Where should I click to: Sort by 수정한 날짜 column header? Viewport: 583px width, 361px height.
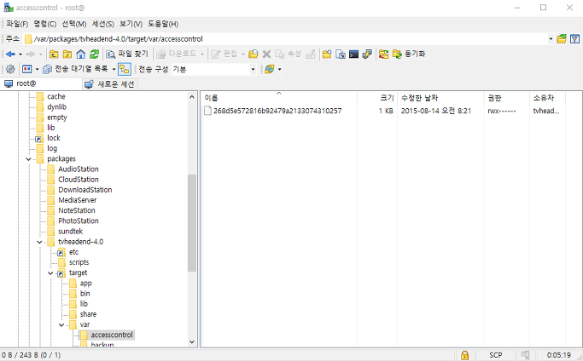click(x=440, y=98)
